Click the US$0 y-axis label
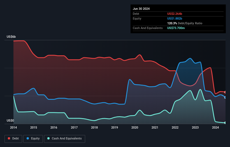Screen dimensions: 230x147 [10, 120]
